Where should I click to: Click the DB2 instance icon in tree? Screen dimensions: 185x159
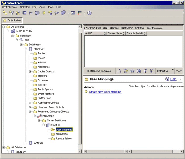pos(22,40)
